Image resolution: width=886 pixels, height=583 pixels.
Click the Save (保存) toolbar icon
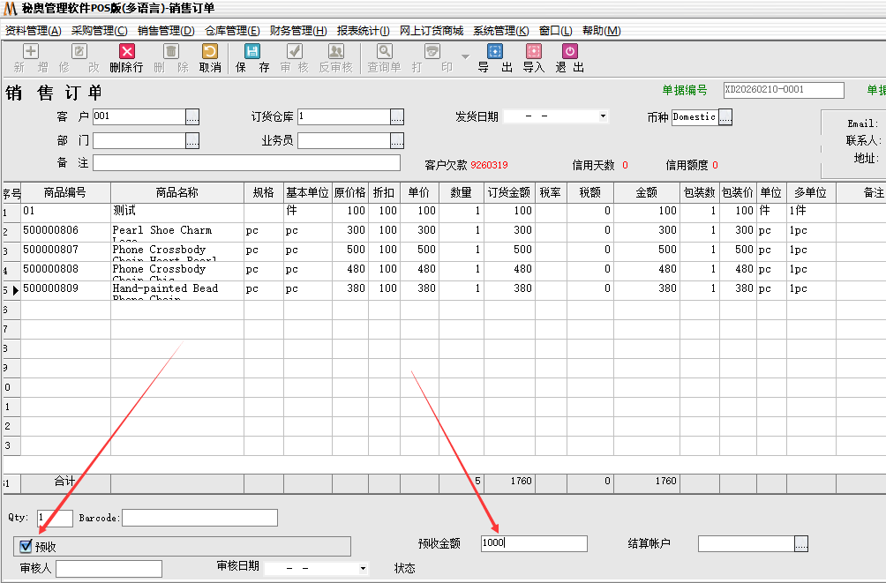pos(252,52)
